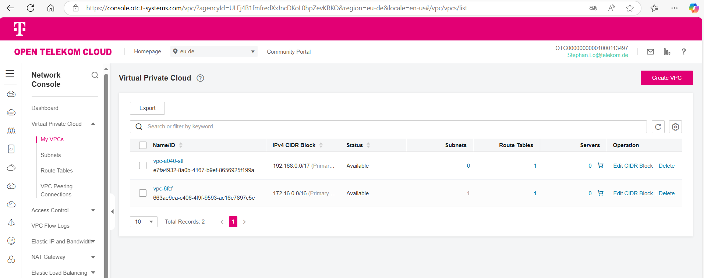Go to next page arrow
This screenshot has height=278, width=704.
coord(244,222)
